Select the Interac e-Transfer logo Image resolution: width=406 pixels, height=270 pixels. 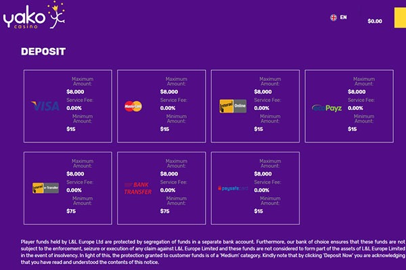[45, 188]
